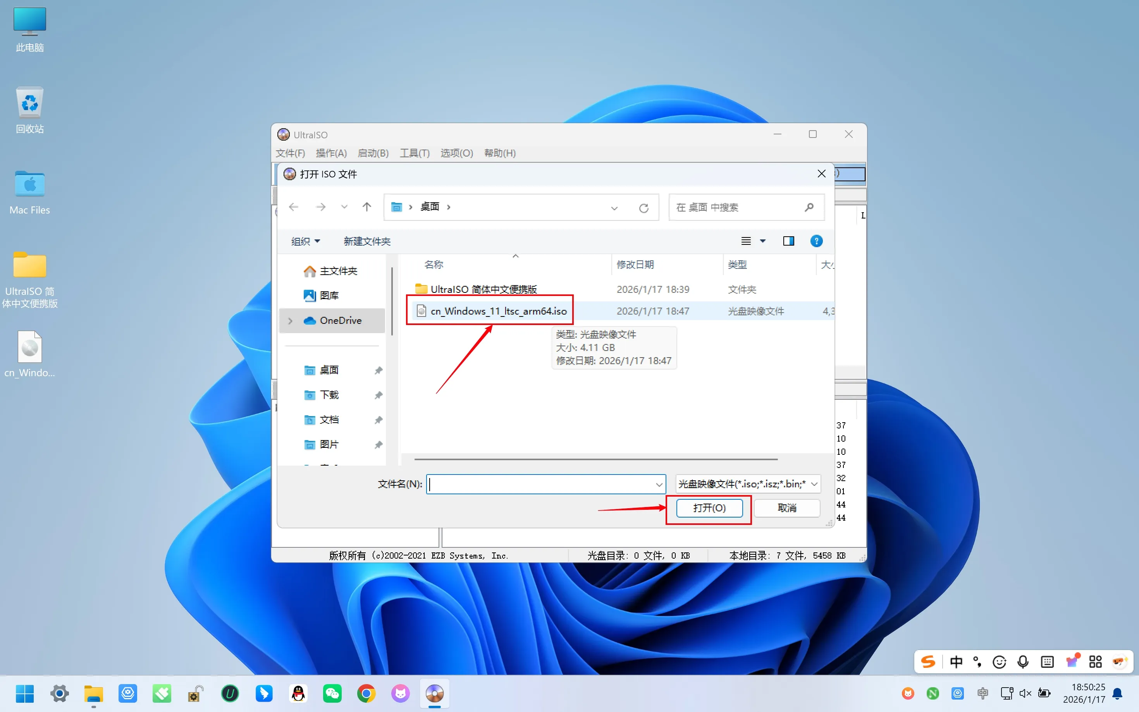1139x712 pixels.
Task: Click the blue help question mark icon
Action: (816, 241)
